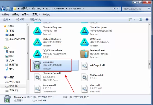Open 文档 library

(x=10, y=60)
